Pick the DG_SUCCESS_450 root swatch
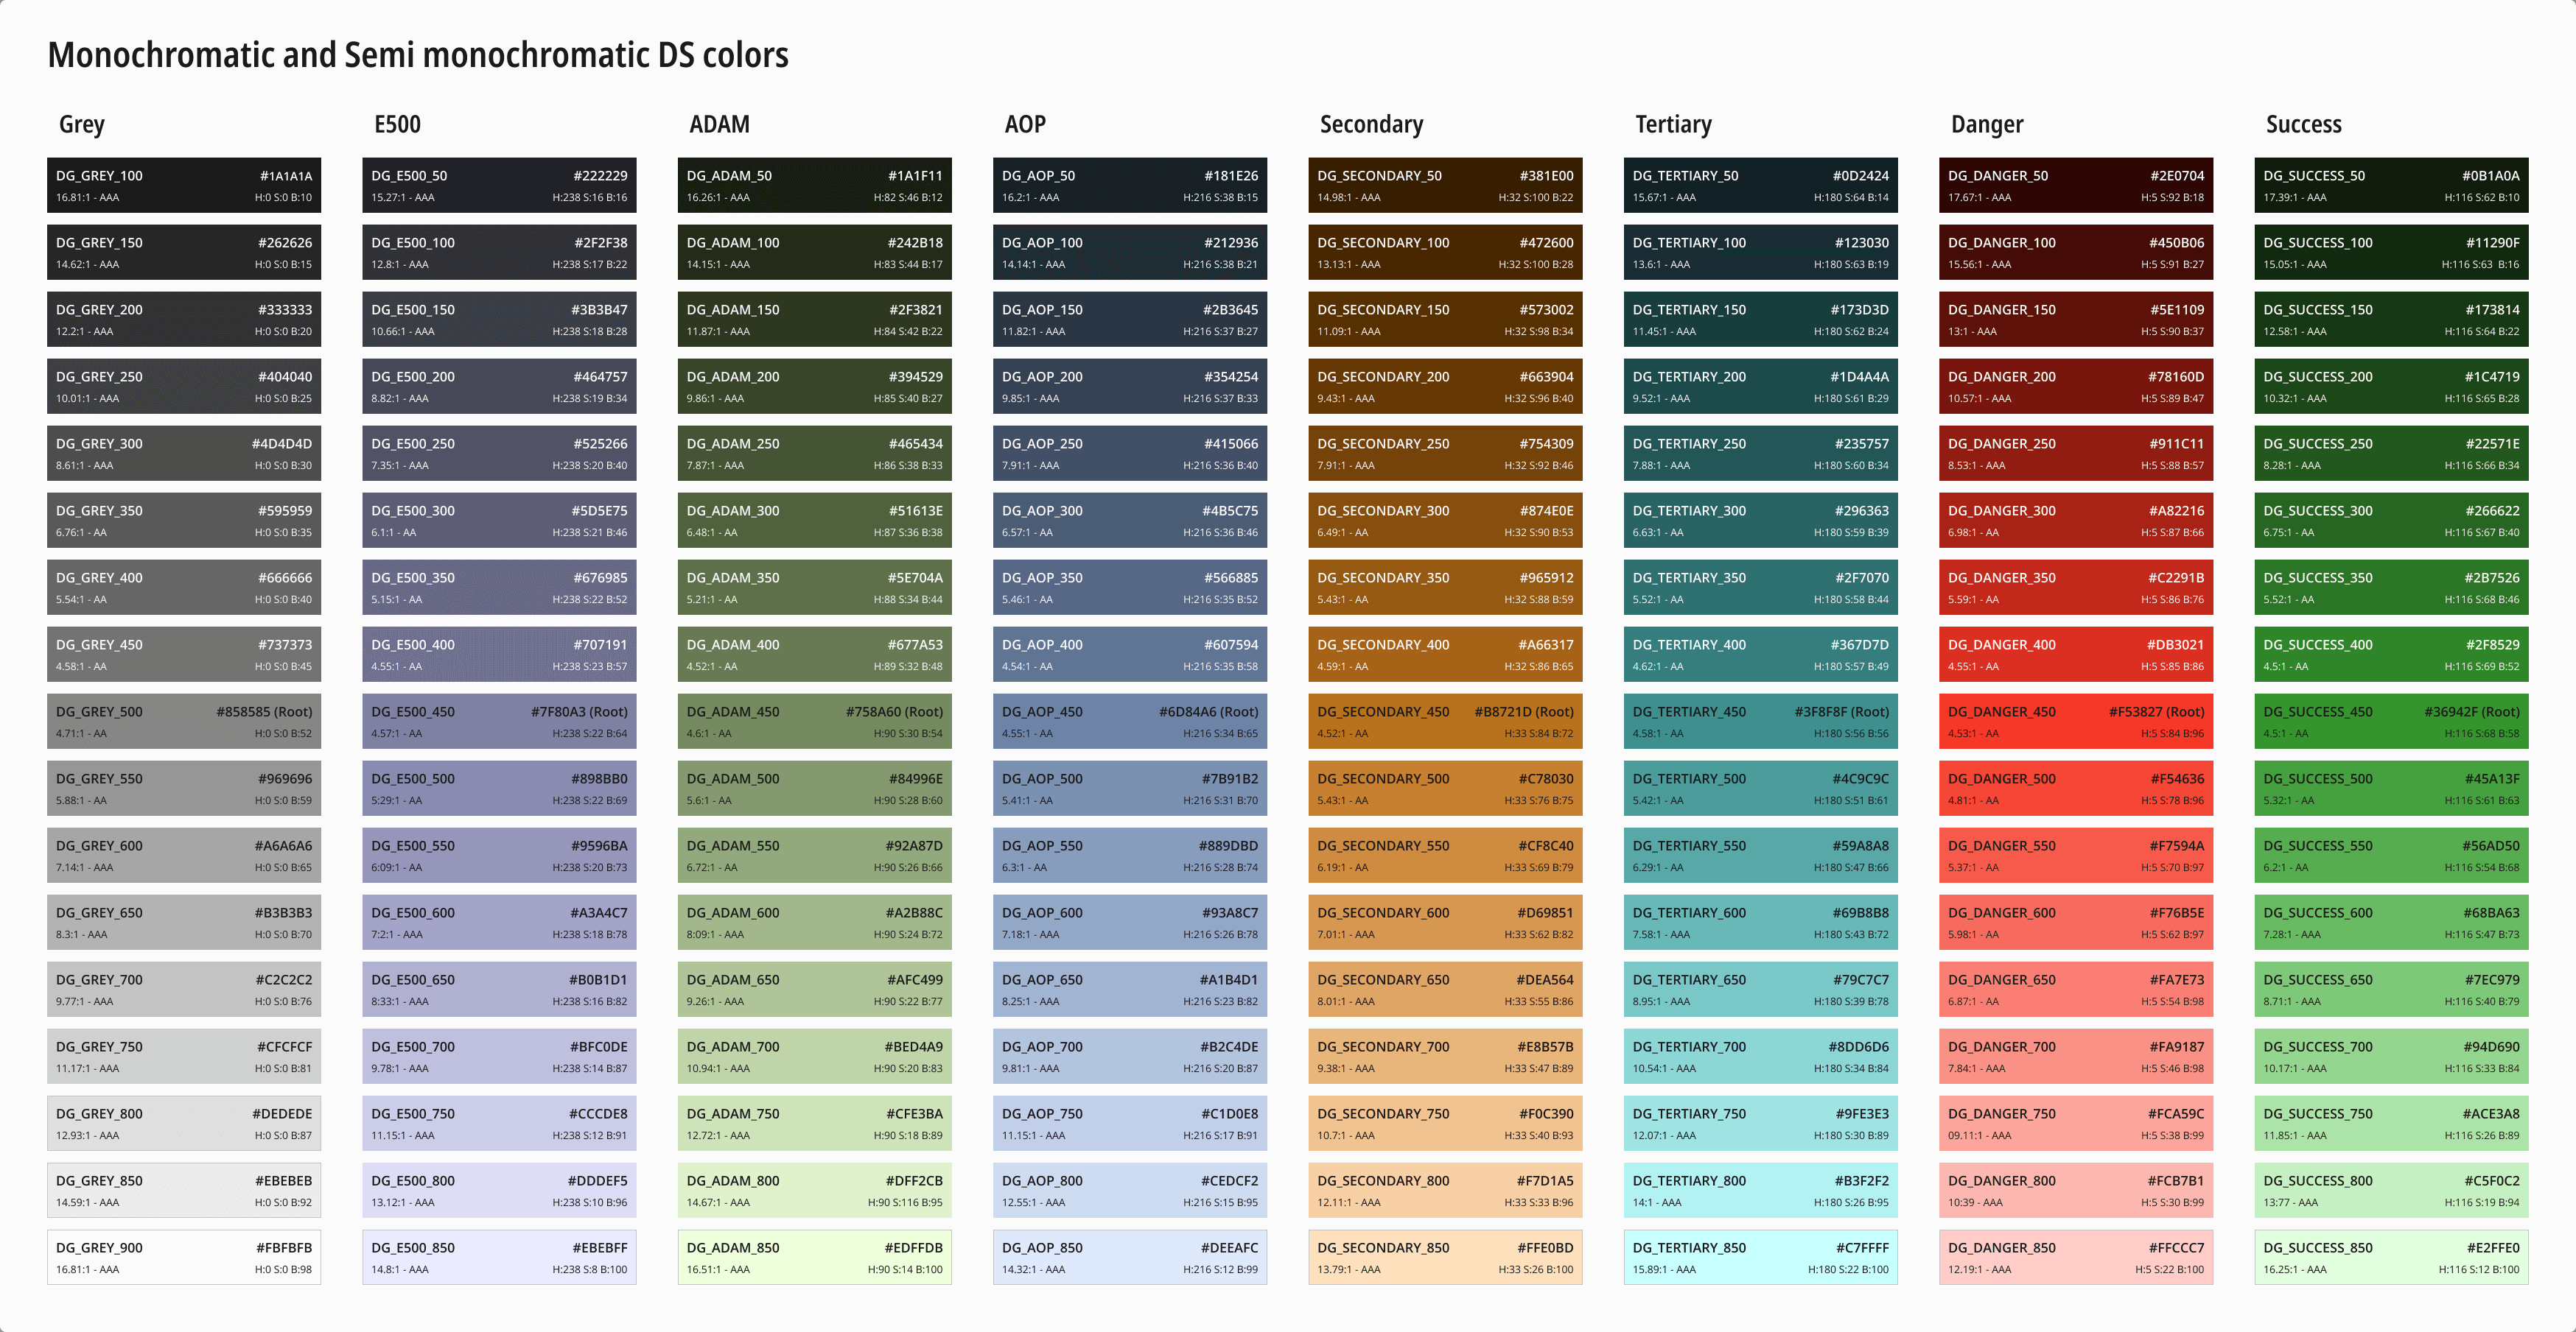The image size is (2576, 1332). pyautogui.click(x=2391, y=722)
